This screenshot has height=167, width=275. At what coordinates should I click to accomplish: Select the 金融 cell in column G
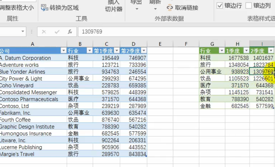pyautogui.click(x=212, y=106)
